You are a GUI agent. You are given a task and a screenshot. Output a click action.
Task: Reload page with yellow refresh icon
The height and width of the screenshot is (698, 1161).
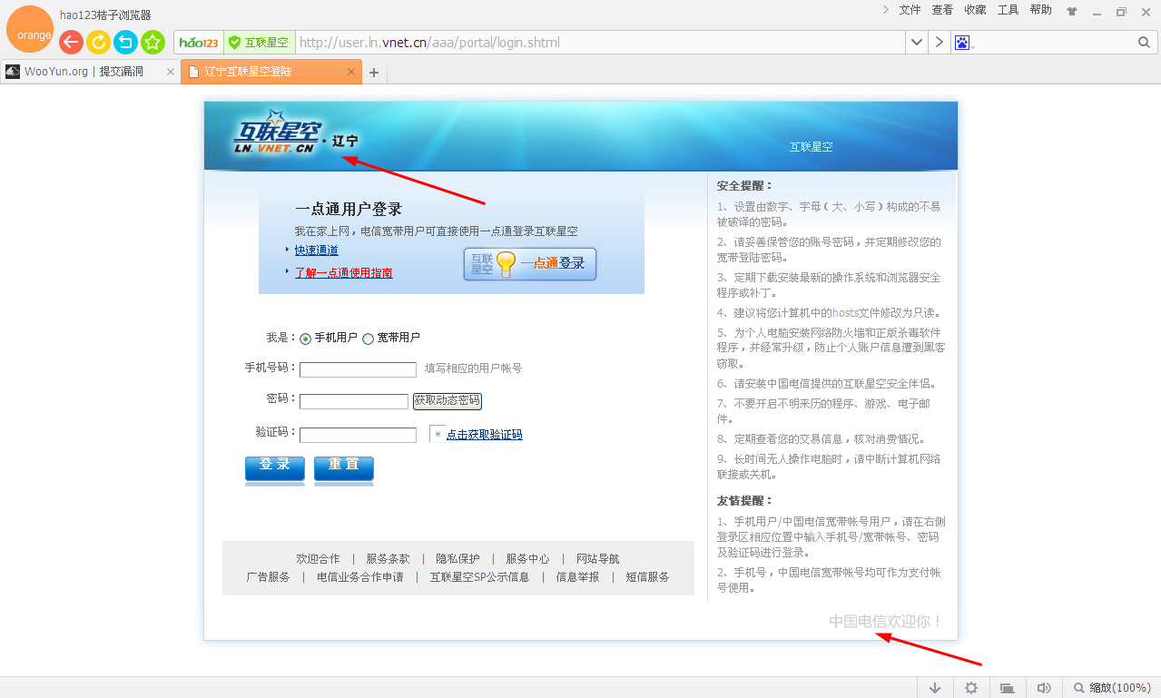(x=98, y=42)
